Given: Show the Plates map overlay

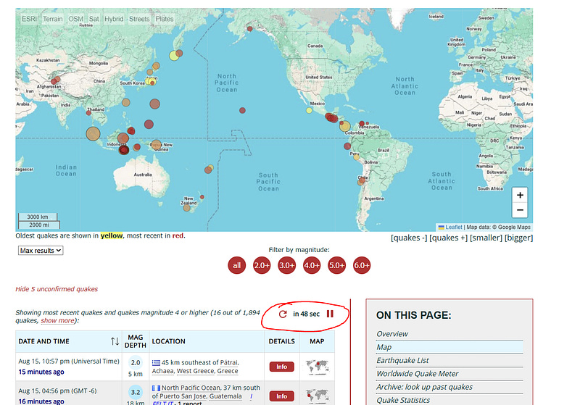Looking at the screenshot, I should click(x=165, y=19).
